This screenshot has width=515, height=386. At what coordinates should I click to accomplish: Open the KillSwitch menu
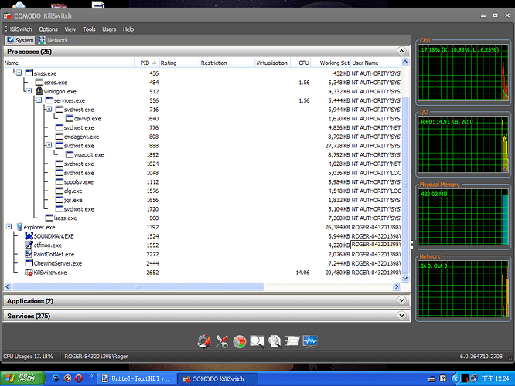(x=21, y=29)
